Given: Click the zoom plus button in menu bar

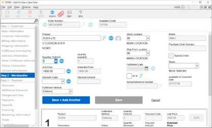Looking at the screenshot, I should pos(202,7).
